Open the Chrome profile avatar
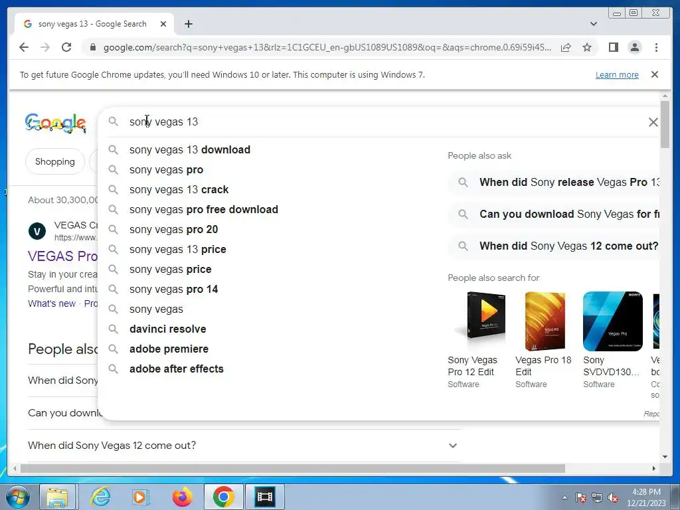 pos(634,47)
